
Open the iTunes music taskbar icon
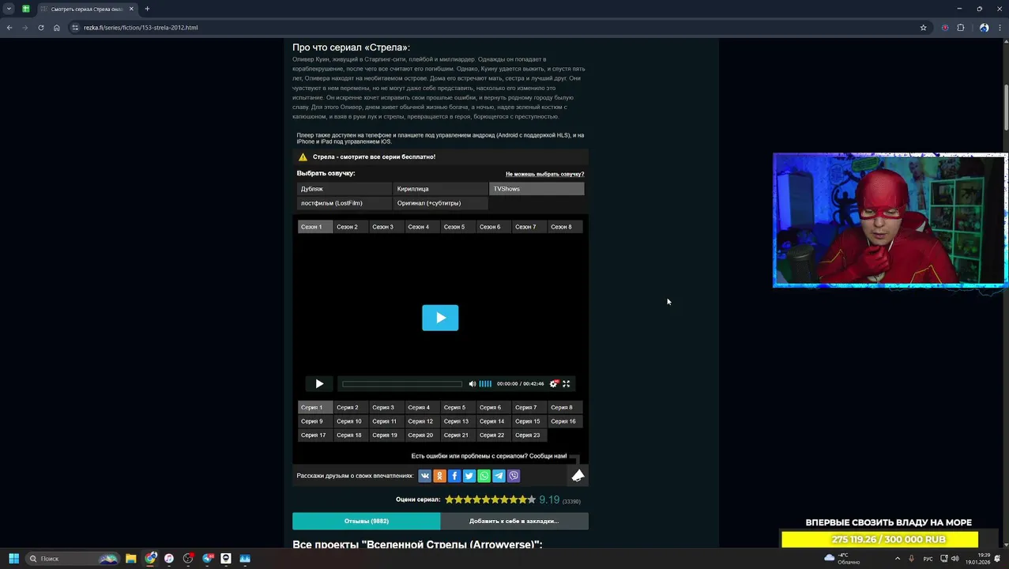[x=168, y=559]
